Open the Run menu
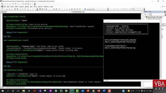This screenshot has width=166, height=93. click(31, 6)
